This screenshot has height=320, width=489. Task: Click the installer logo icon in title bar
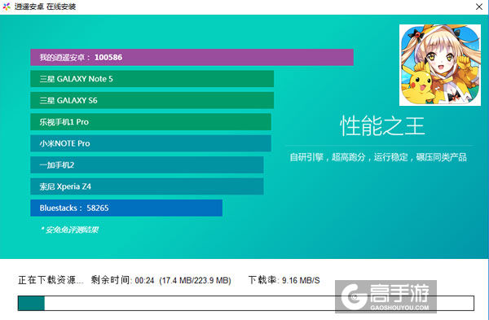point(7,7)
